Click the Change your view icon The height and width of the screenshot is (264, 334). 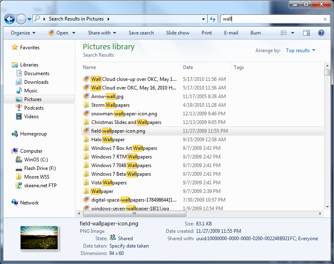coord(284,33)
